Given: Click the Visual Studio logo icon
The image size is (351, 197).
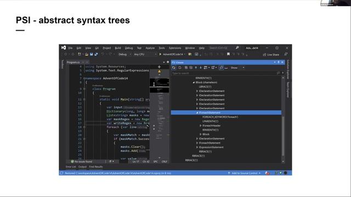Looking at the screenshot, I should coord(64,48).
